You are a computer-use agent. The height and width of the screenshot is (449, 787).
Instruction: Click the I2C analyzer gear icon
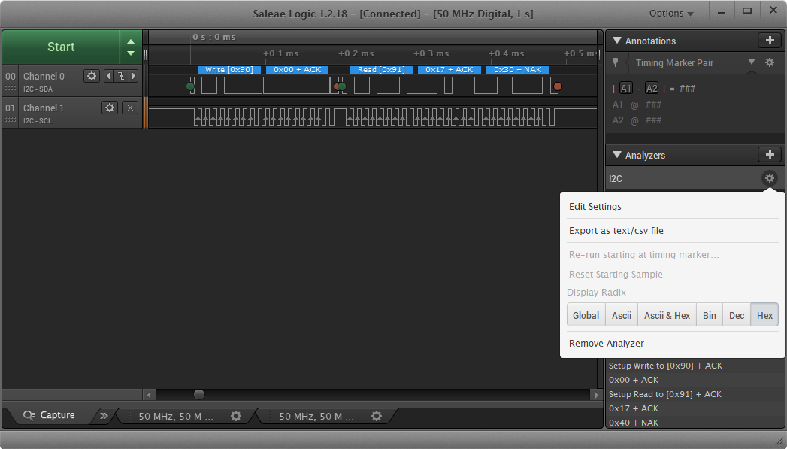(x=769, y=179)
